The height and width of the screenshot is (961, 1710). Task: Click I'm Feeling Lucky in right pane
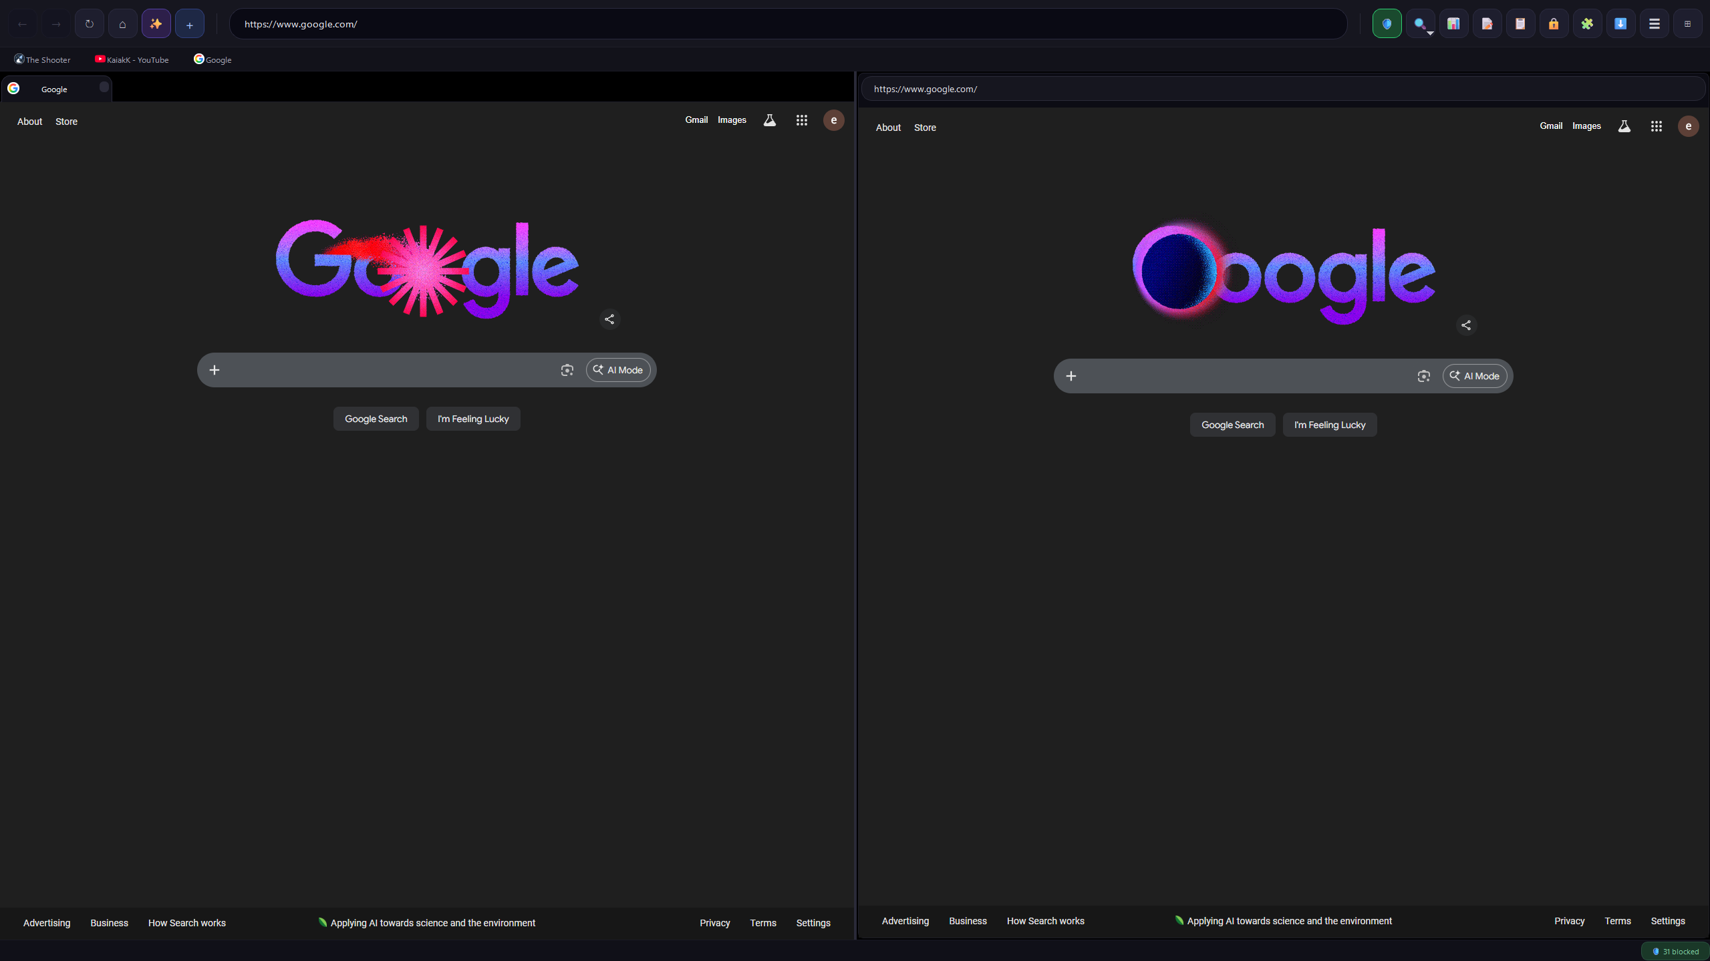(1329, 425)
